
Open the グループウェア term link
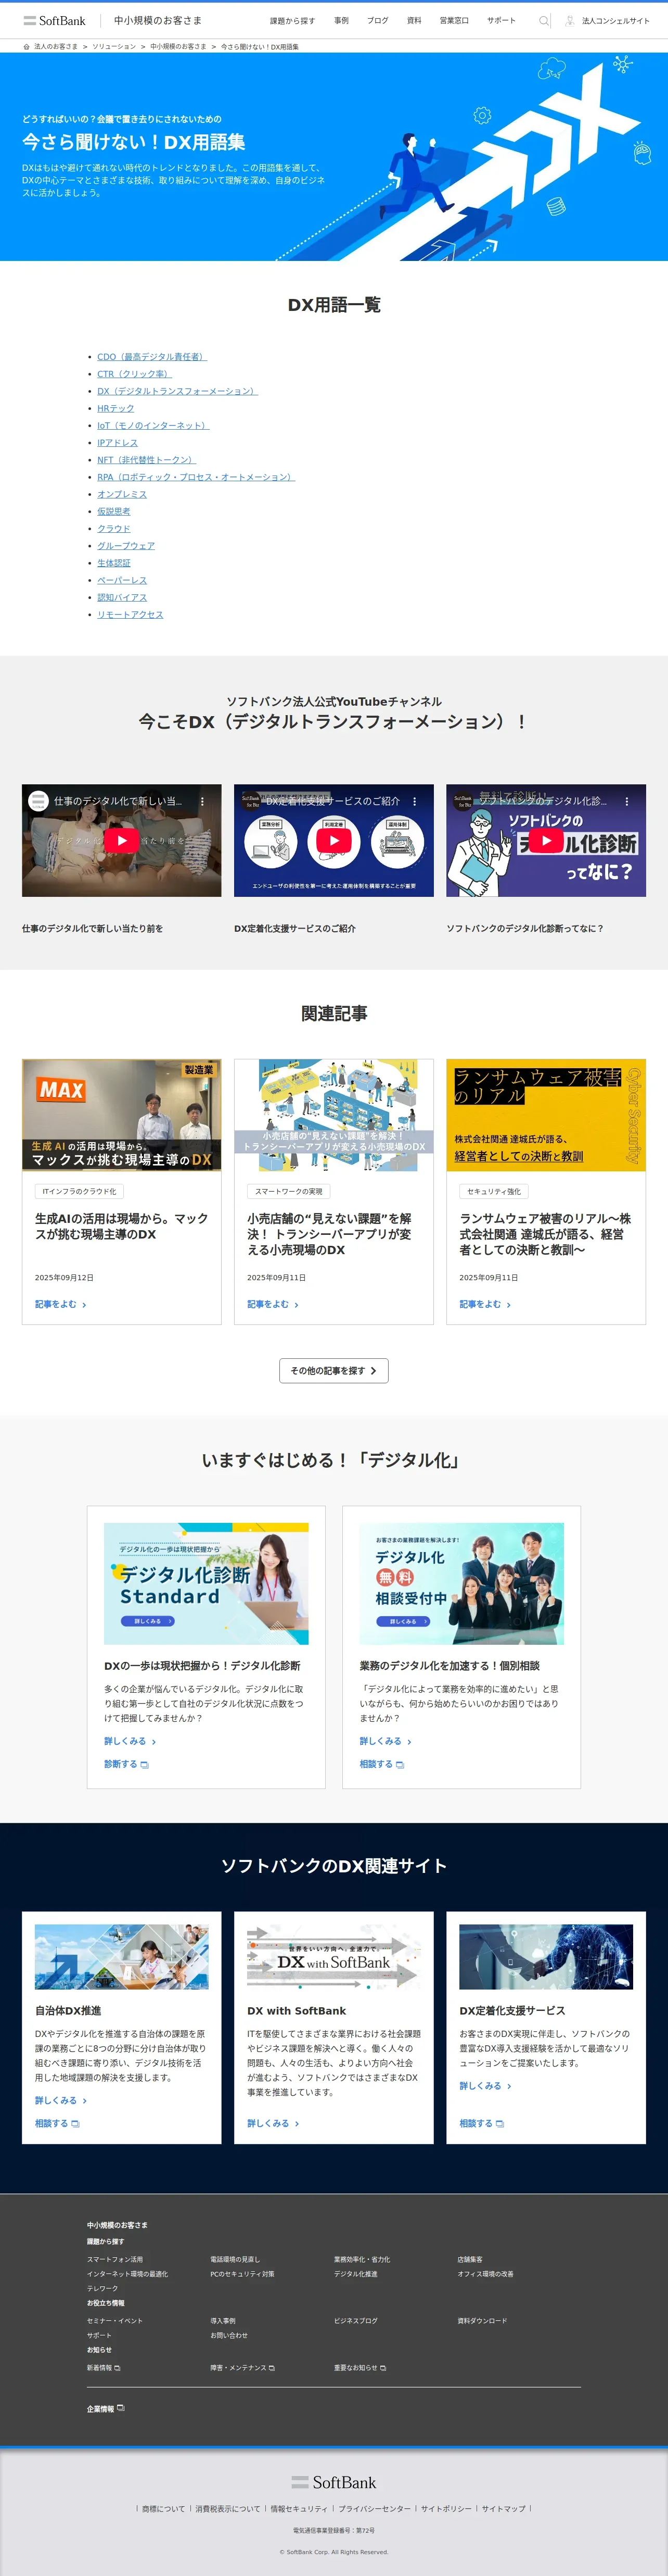(126, 546)
